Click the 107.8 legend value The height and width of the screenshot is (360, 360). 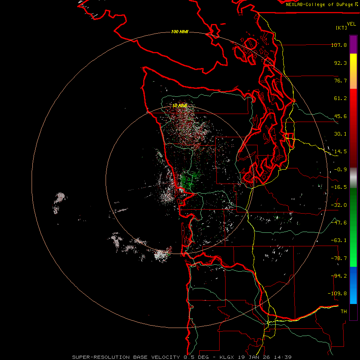tap(339, 45)
